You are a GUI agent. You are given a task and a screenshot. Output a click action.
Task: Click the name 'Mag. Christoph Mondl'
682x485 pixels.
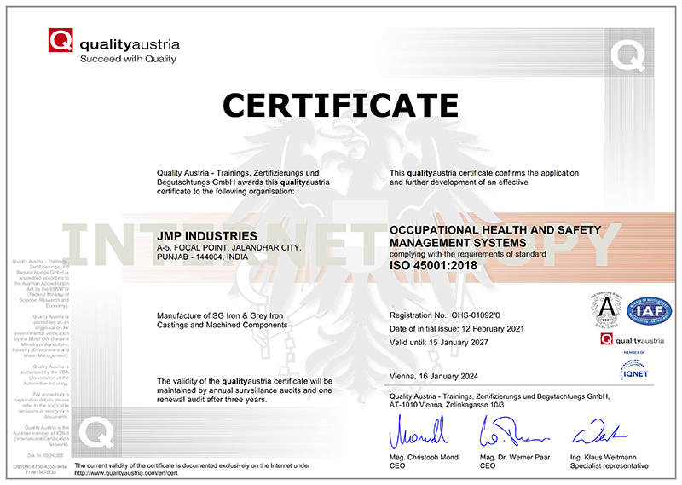pyautogui.click(x=425, y=457)
